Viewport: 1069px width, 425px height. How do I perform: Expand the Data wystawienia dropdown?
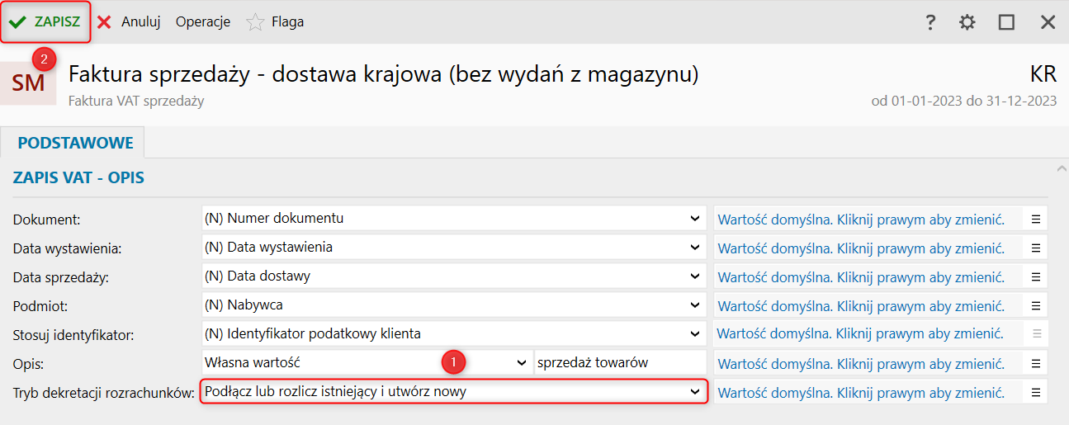coord(694,247)
